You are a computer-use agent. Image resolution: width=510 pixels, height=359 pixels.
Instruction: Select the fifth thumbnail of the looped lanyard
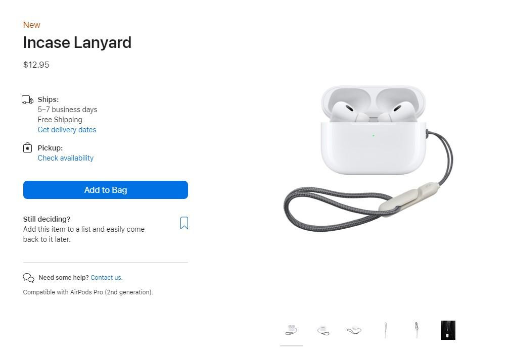point(416,330)
